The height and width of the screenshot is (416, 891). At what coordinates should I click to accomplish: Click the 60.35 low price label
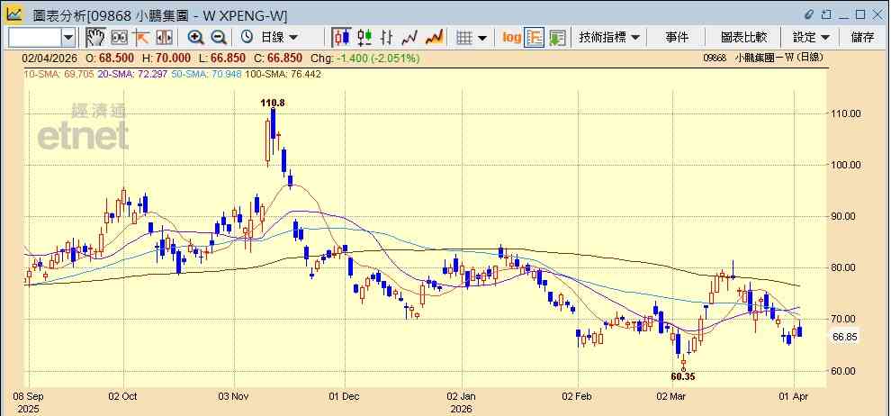[x=683, y=376]
